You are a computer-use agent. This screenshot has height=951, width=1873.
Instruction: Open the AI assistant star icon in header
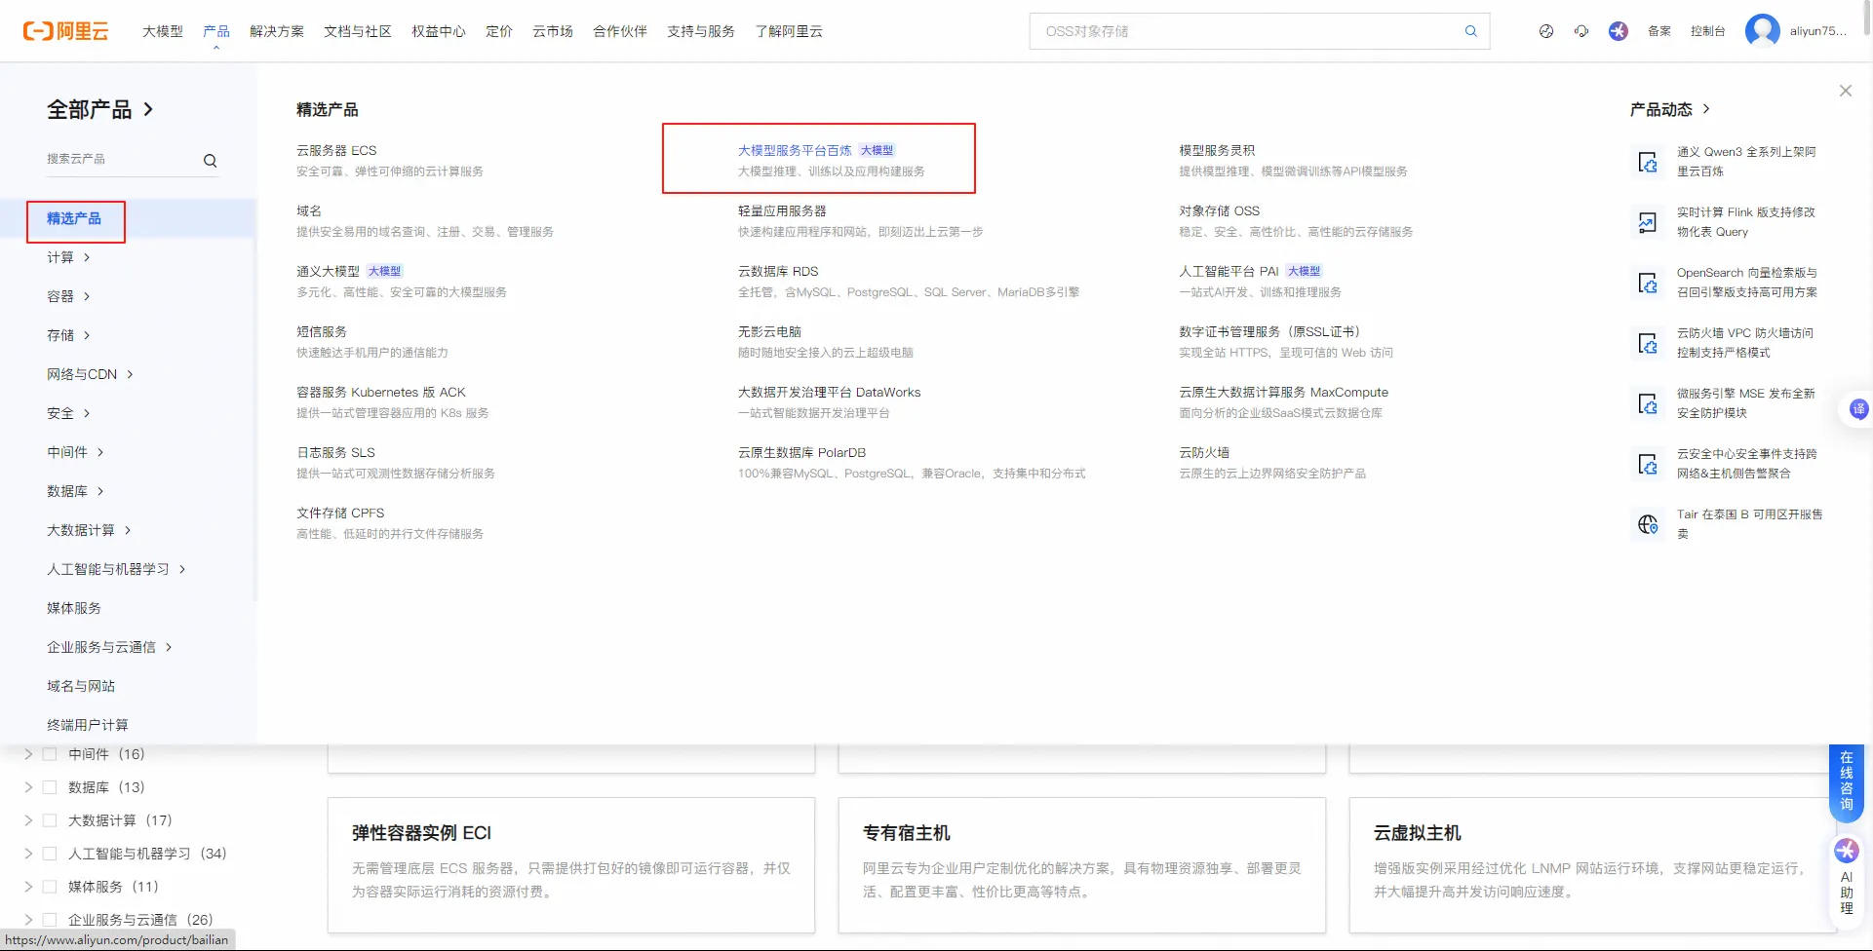[x=1619, y=31]
